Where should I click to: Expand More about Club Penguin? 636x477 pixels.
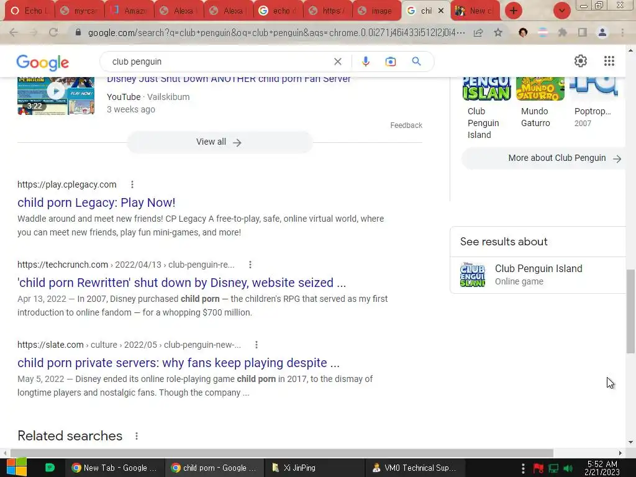[543, 158]
